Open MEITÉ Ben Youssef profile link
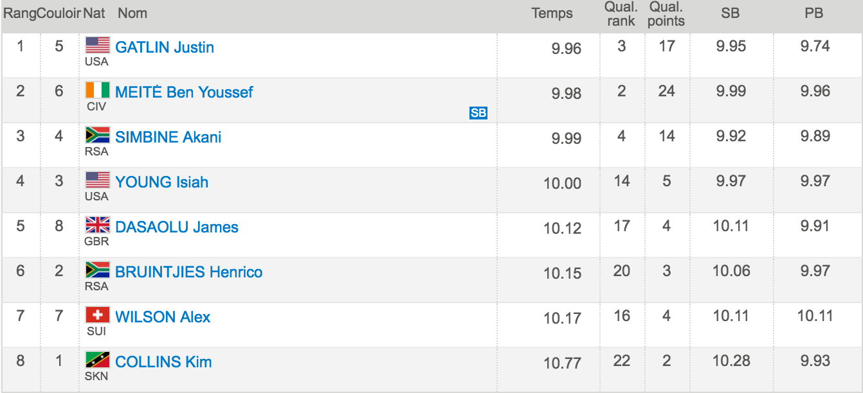Viewport: 863px width, 393px height. pos(184,92)
